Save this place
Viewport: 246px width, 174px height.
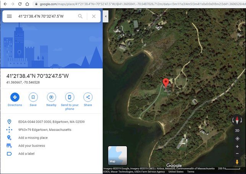[x=33, y=99]
